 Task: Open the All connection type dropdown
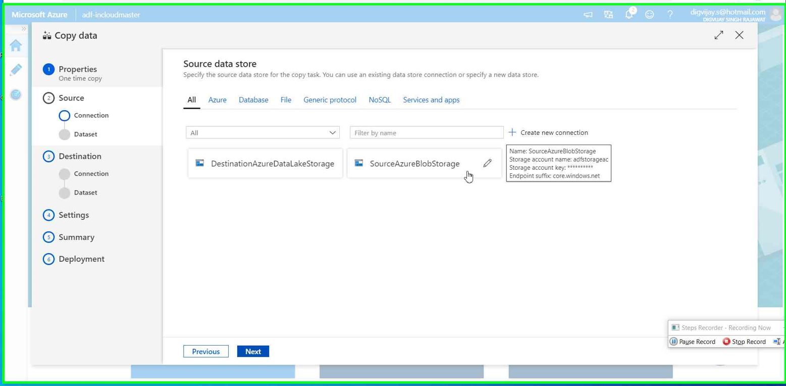[x=263, y=133]
